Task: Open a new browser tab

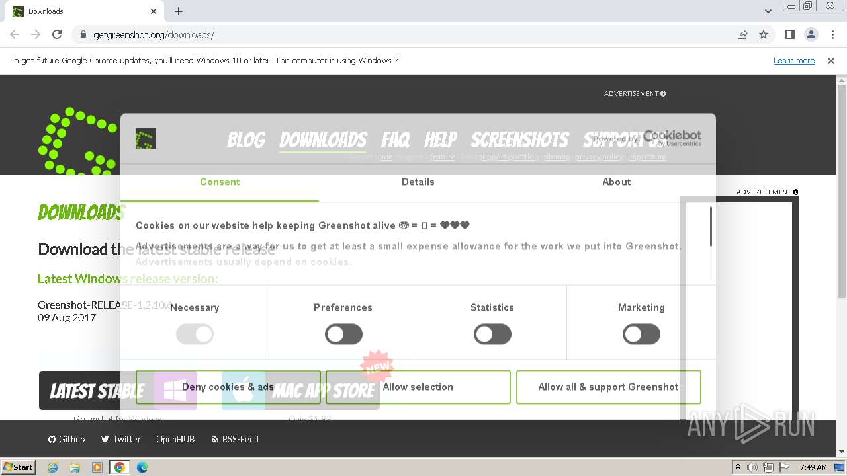Action: tap(179, 11)
